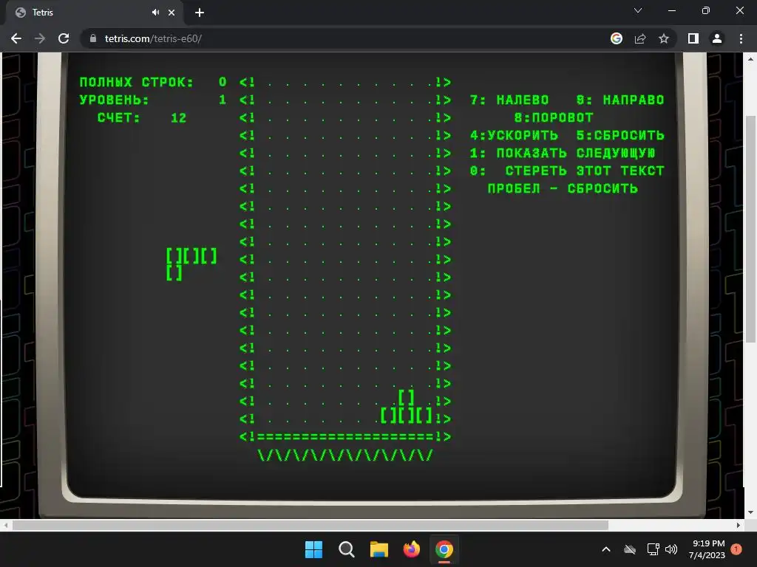Open a new browser tab

(x=200, y=13)
